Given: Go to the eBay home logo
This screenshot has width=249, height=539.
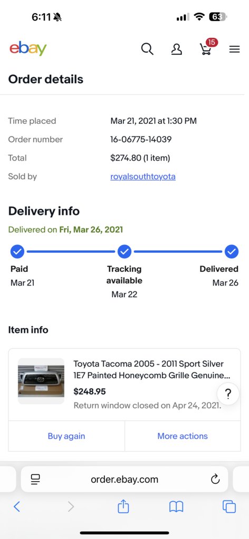Looking at the screenshot, I should tap(28, 48).
